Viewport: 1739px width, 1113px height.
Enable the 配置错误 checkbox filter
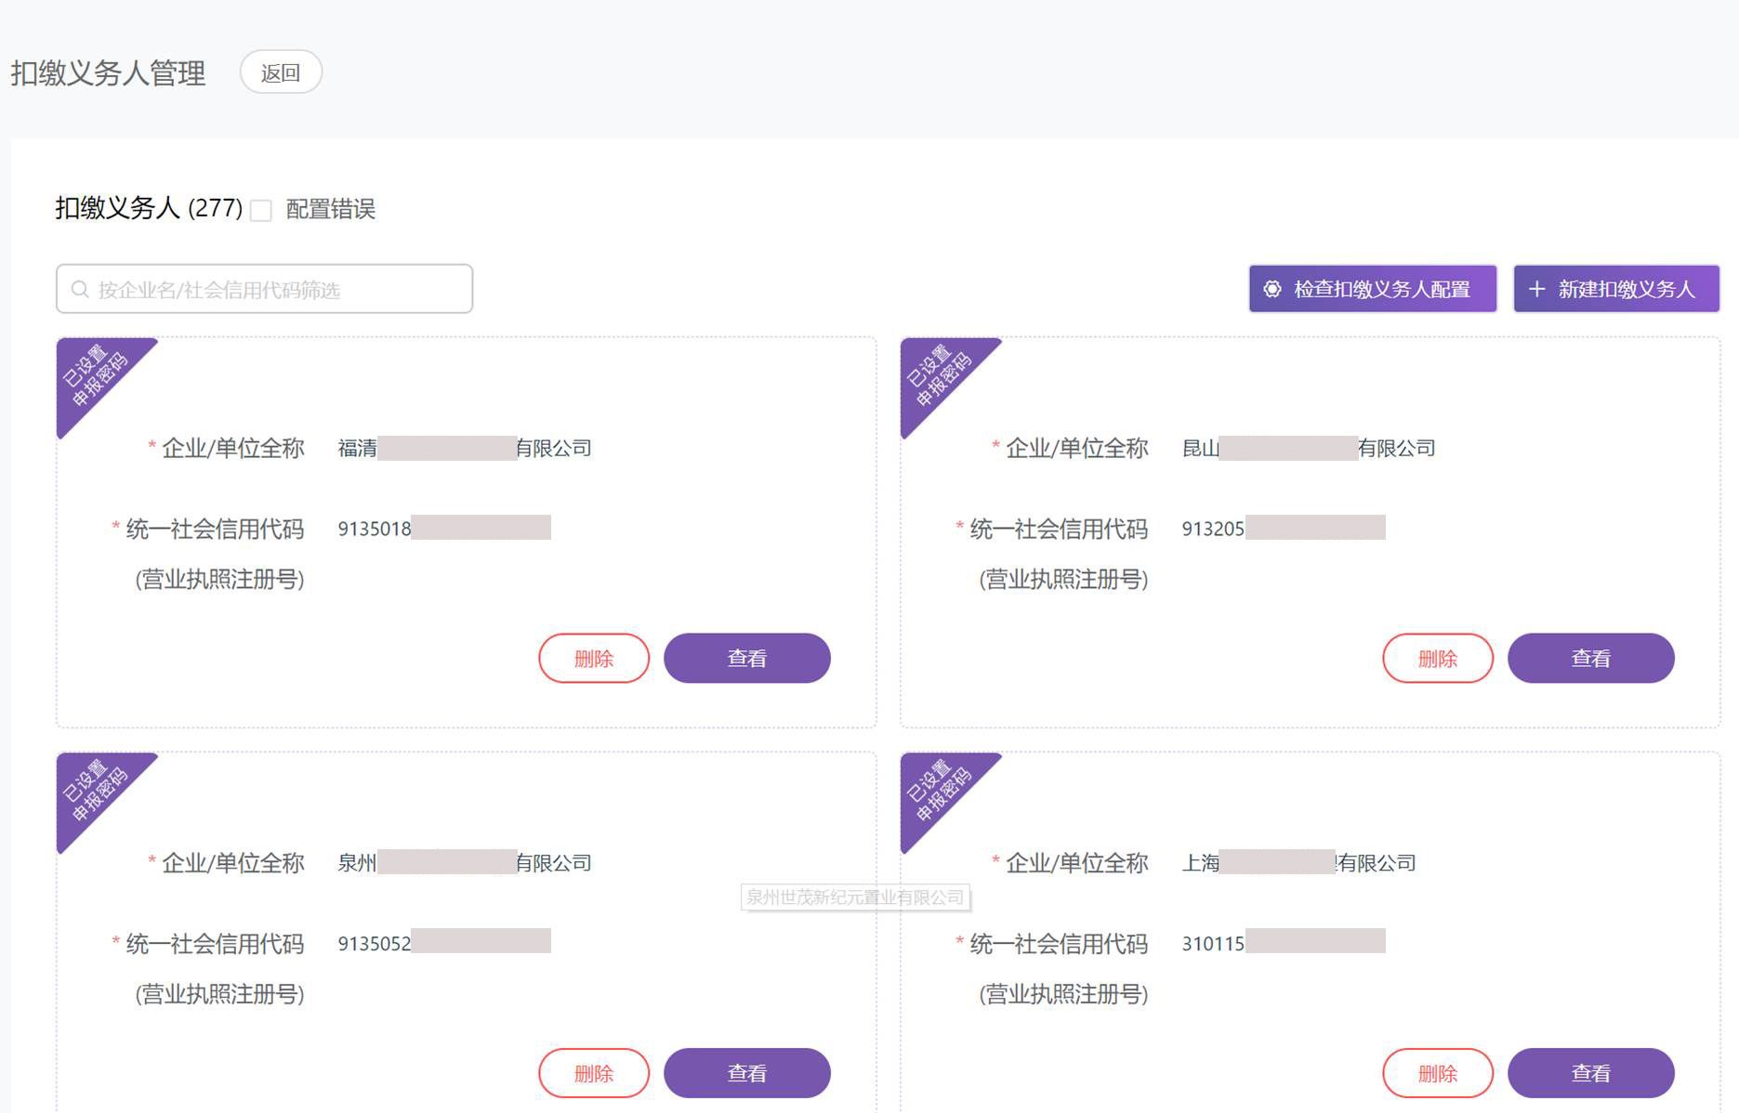262,210
